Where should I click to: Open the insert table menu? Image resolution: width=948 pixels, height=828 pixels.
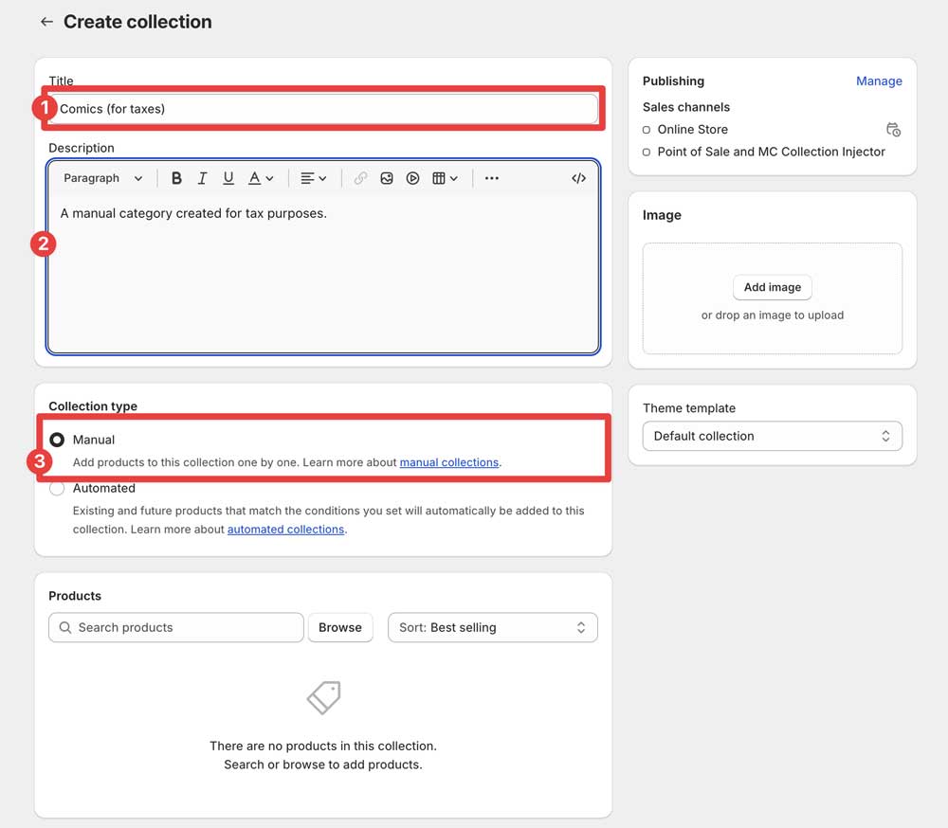[445, 178]
